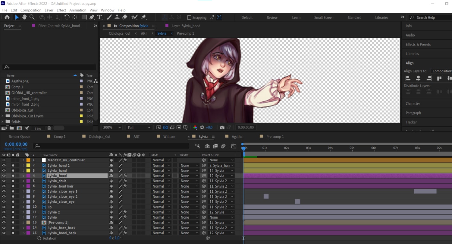Open the Effects & Presets panel

coord(418,45)
